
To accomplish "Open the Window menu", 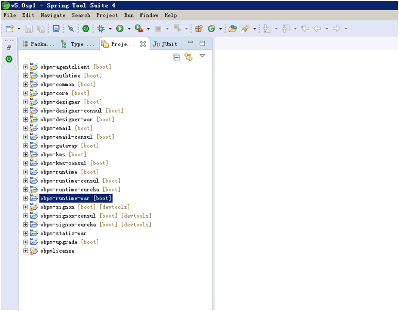I will [149, 15].
